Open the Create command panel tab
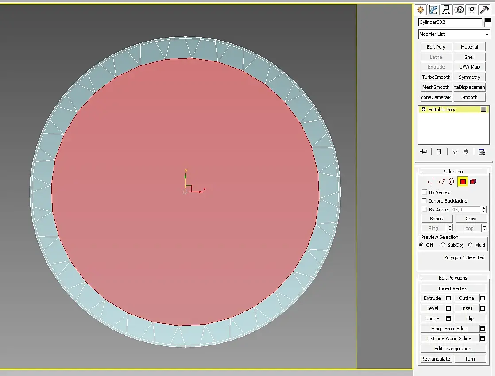The height and width of the screenshot is (376, 495). pyautogui.click(x=420, y=10)
